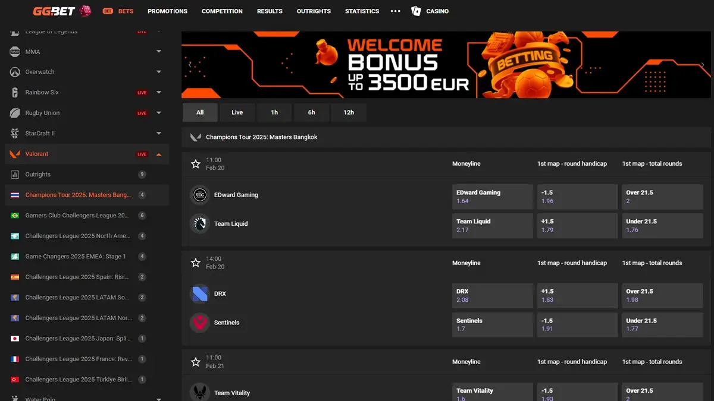Expand the StarCraft II category
The image size is (714, 401).
159,134
